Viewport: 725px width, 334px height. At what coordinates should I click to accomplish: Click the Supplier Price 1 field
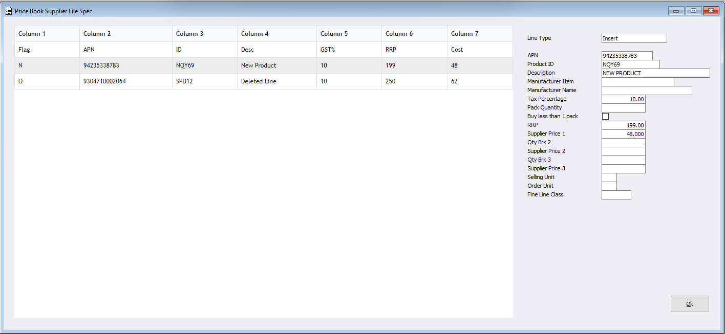click(624, 134)
